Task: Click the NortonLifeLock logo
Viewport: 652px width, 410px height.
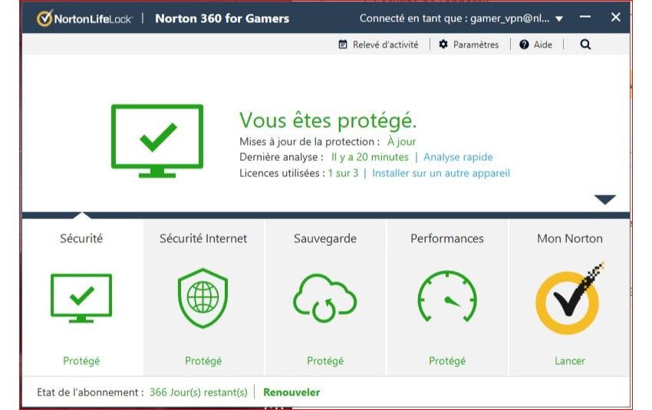Action: click(84, 18)
